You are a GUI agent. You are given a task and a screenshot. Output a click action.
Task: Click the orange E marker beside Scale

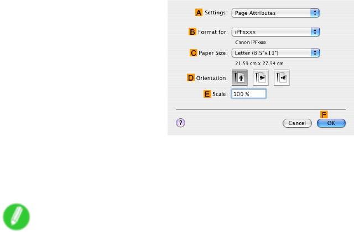tap(207, 94)
